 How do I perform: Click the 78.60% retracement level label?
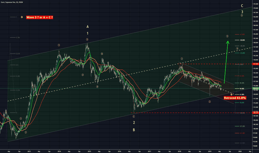pyautogui.click(x=242, y=103)
